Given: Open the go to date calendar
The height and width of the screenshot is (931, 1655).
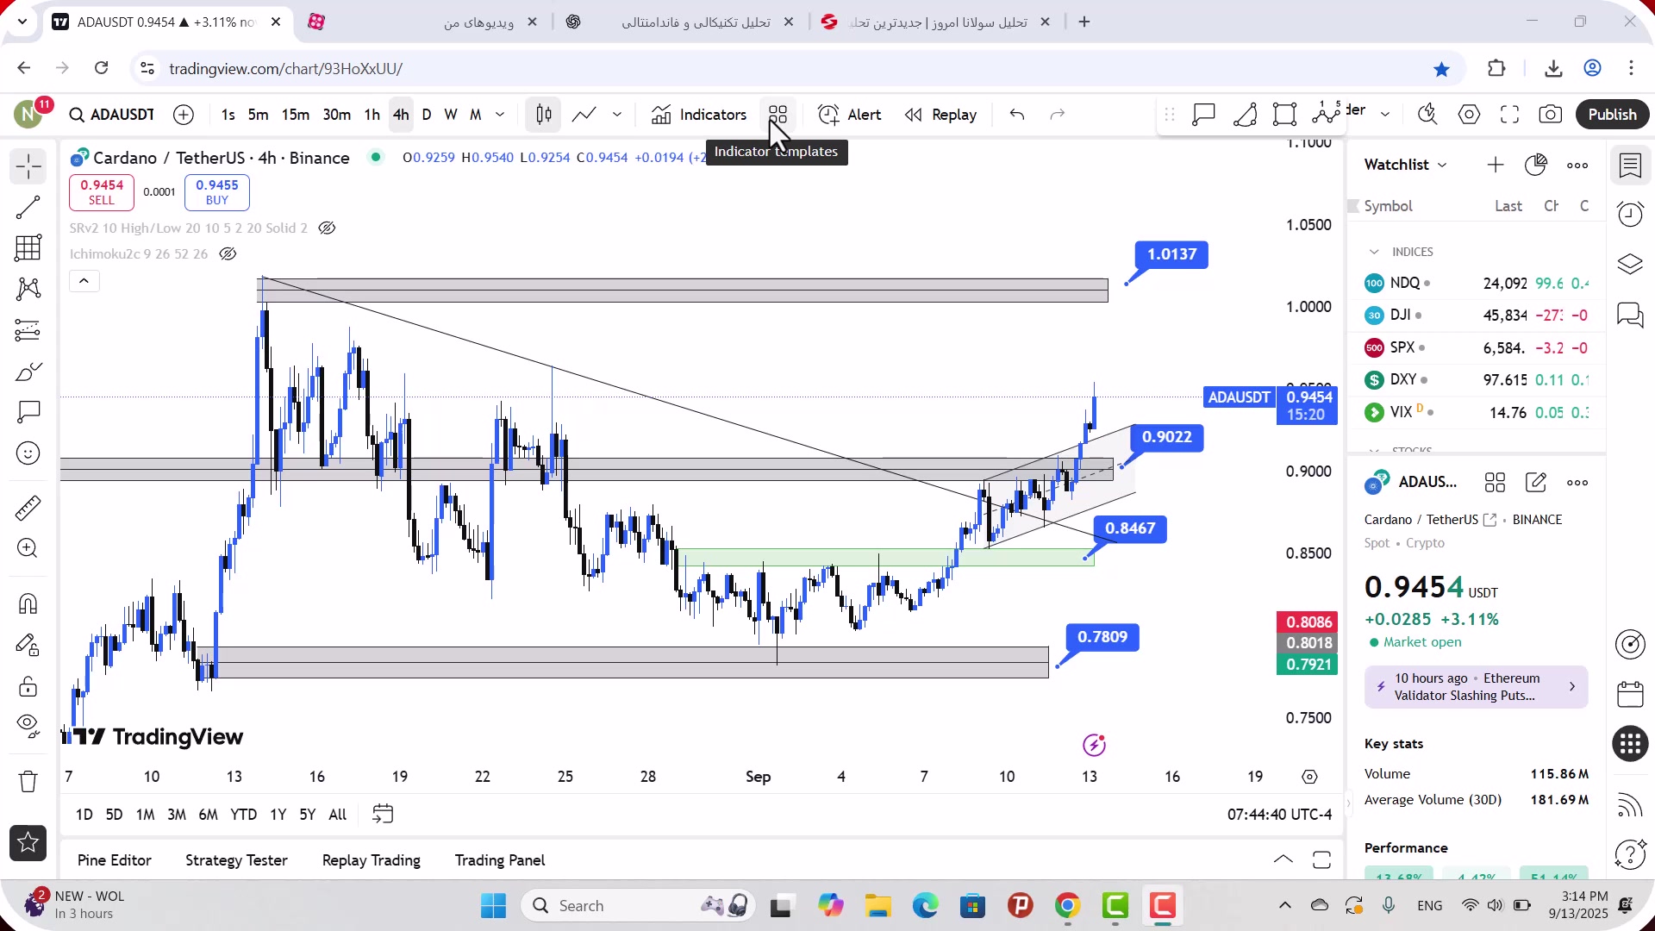Looking at the screenshot, I should (x=383, y=815).
